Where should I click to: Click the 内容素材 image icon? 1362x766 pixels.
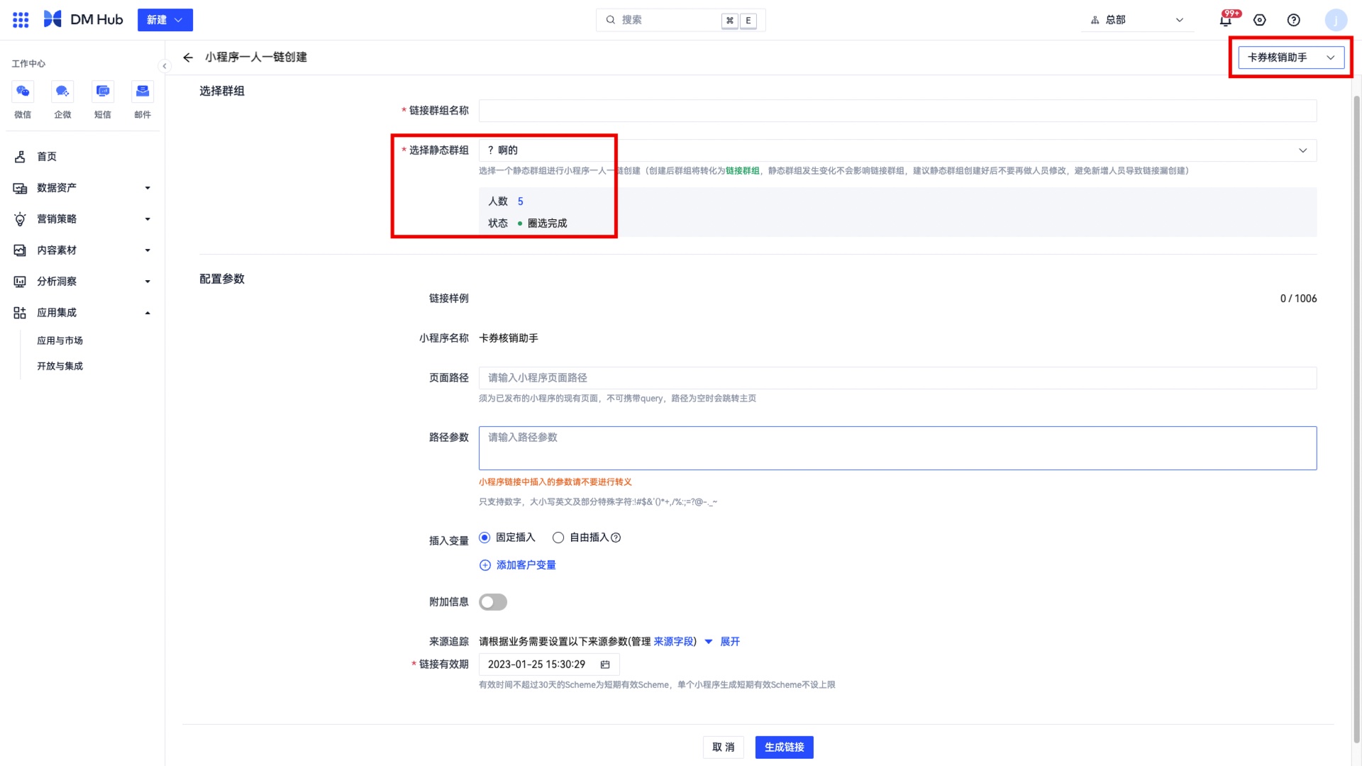point(20,250)
